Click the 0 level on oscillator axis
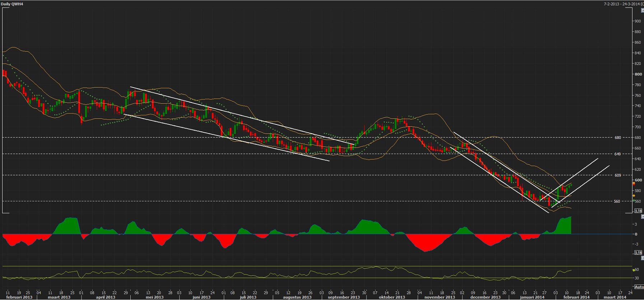Image resolution: width=644 pixels, height=300 pixels. [636, 234]
